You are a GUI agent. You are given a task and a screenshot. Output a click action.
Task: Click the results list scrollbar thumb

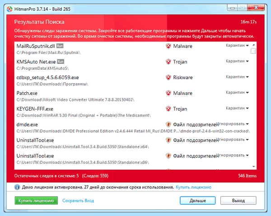tap(253, 51)
